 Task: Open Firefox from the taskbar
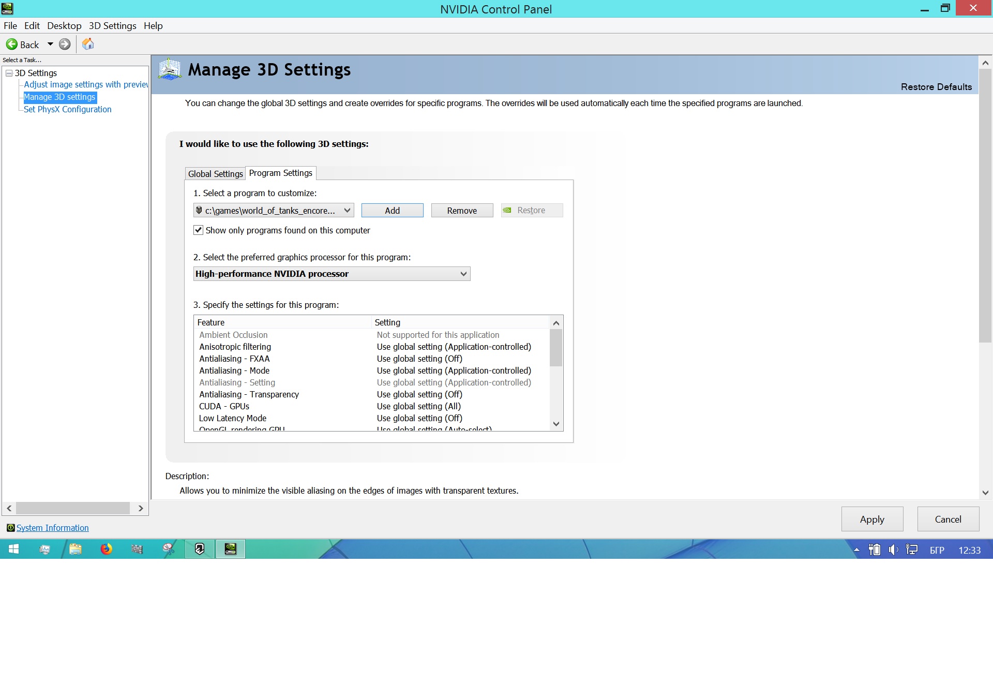click(106, 549)
